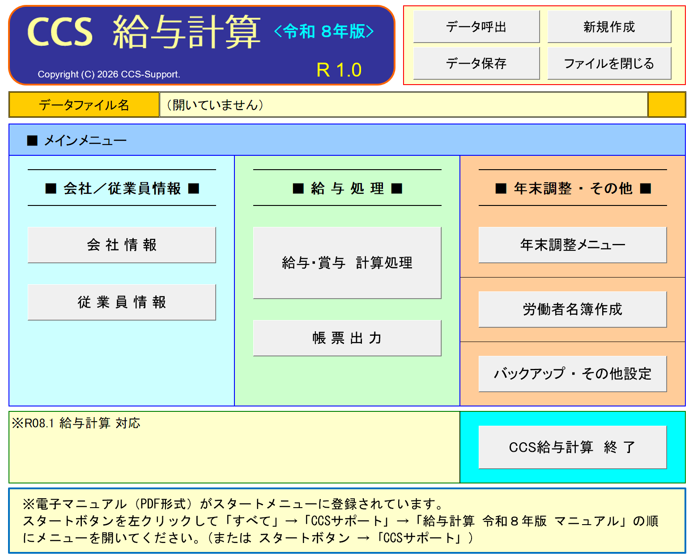The image size is (693, 560).
Task: Open the 帳票出力 report output
Action: coord(347,338)
